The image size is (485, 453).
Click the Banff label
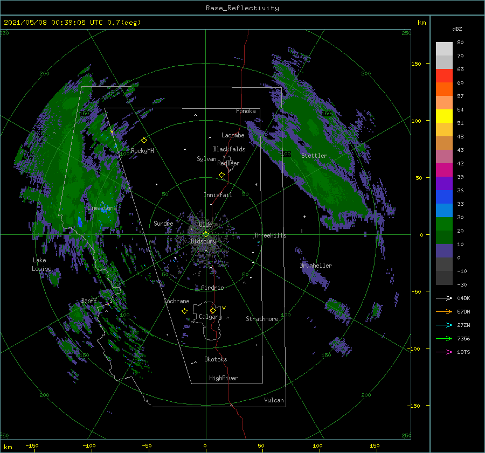(x=89, y=300)
